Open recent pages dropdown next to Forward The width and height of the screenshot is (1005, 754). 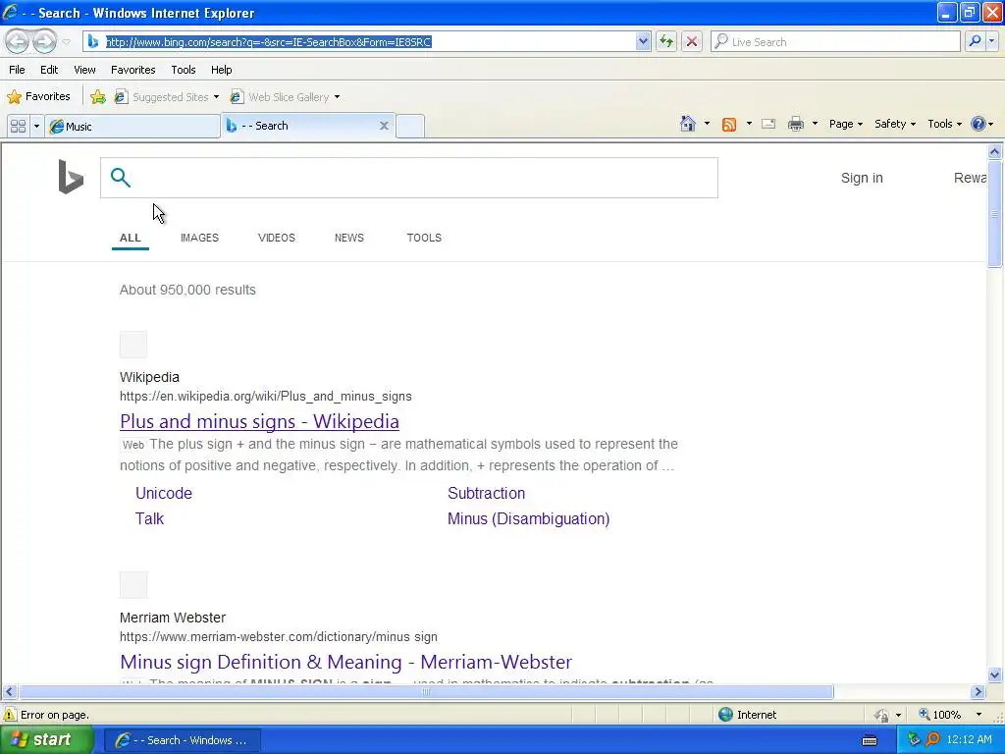click(x=66, y=42)
